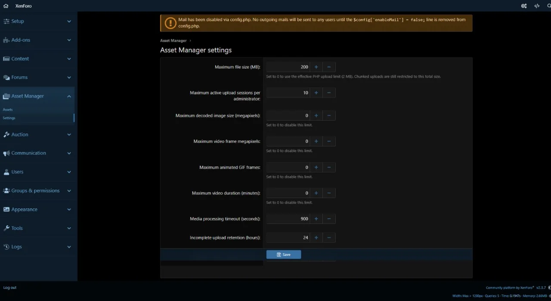
Task: Click the warning icon in the mail notice
Action: (x=170, y=23)
